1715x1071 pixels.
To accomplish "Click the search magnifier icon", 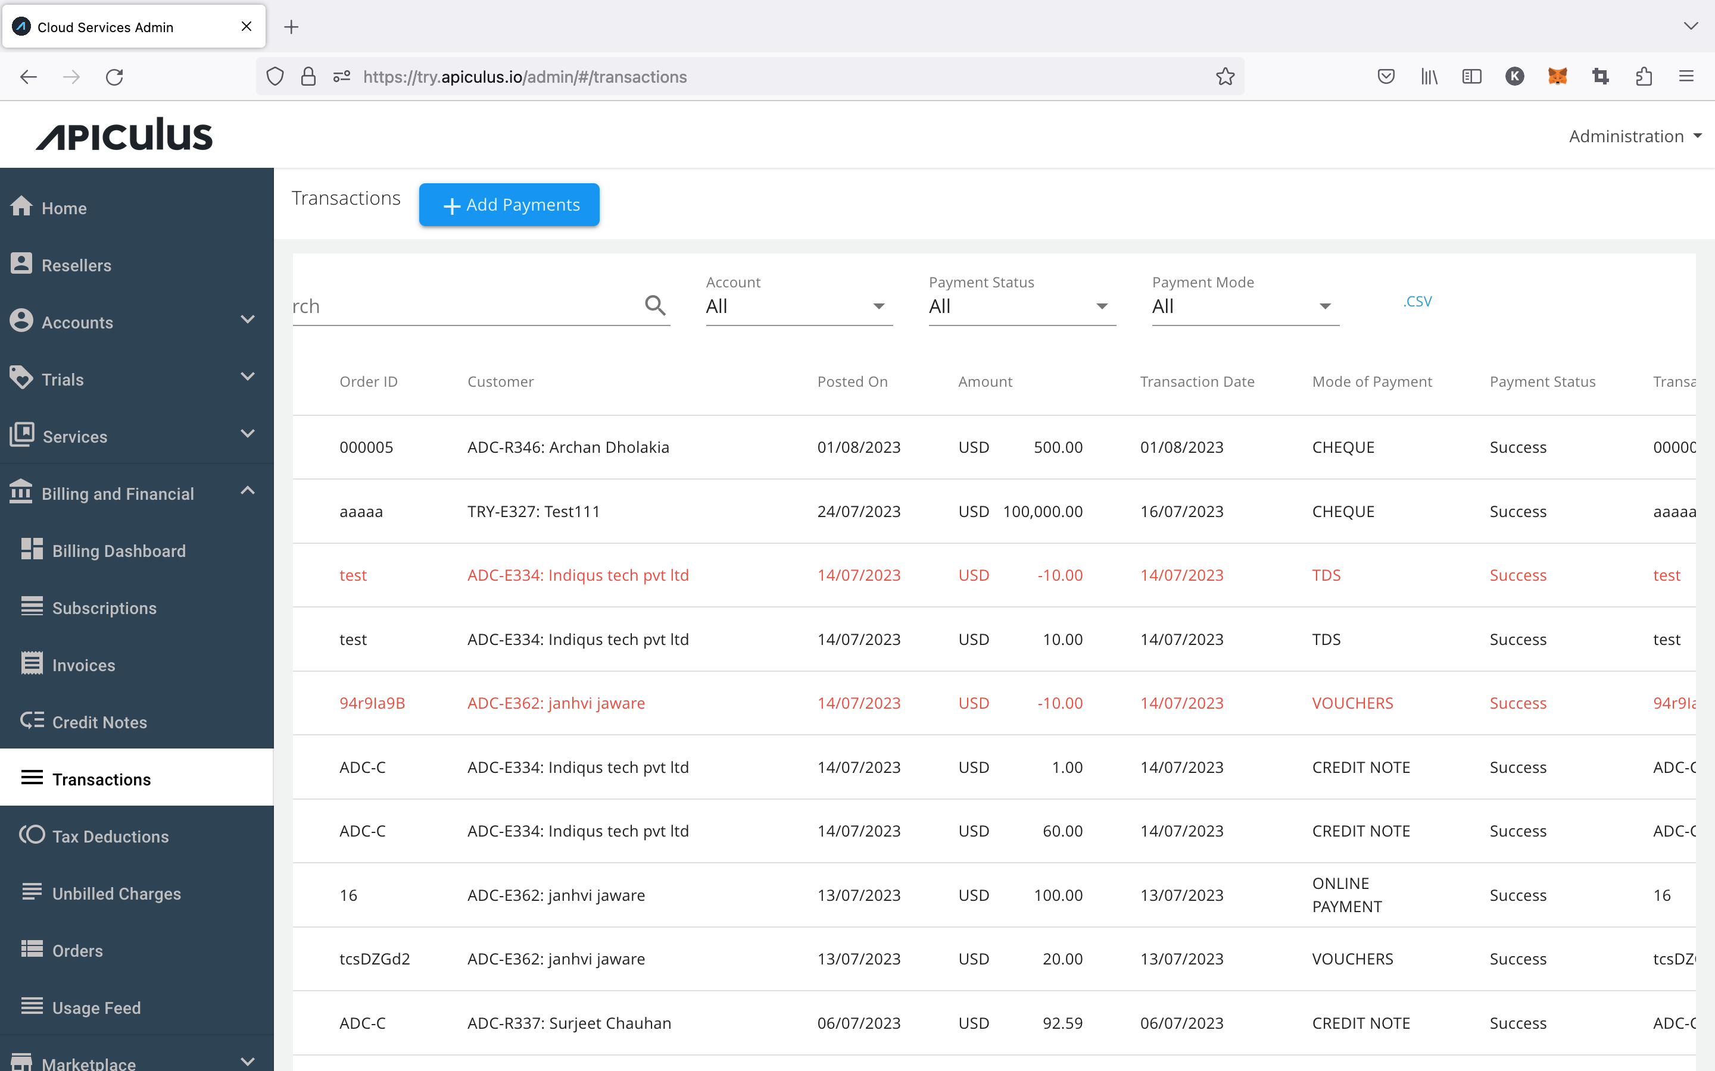I will tap(654, 305).
